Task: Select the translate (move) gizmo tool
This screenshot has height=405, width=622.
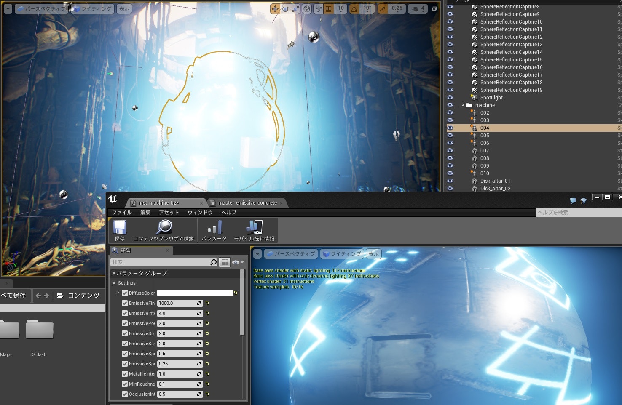Action: 275,9
